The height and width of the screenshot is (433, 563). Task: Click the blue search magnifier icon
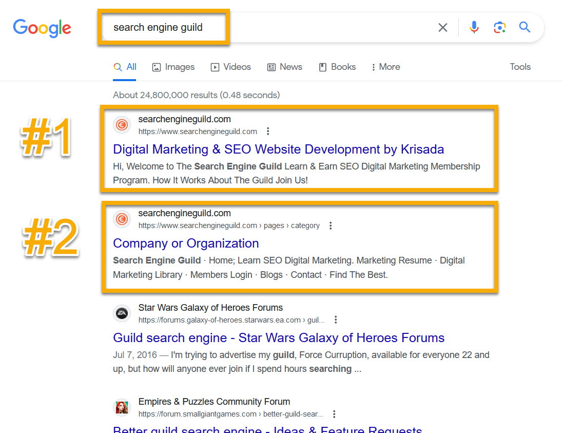tap(525, 27)
